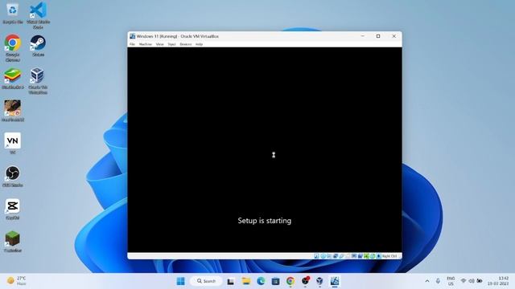
Task: Open the battery tray icon
Action: (x=480, y=281)
